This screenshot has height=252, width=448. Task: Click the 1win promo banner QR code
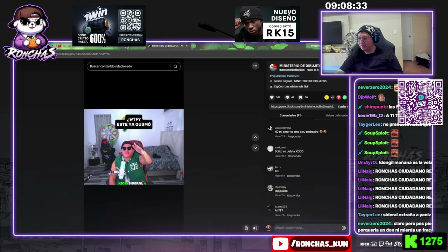(130, 21)
